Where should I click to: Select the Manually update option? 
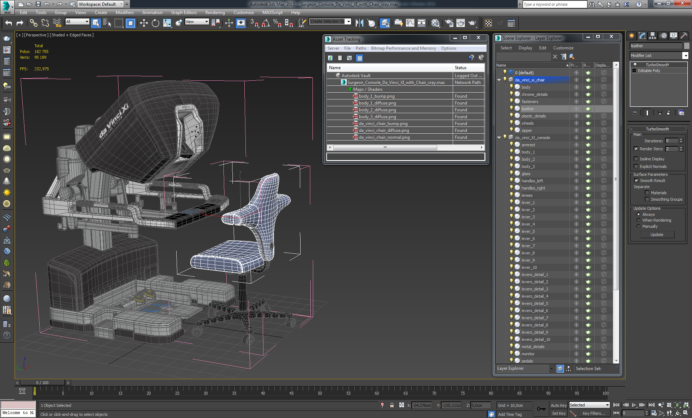(x=638, y=226)
